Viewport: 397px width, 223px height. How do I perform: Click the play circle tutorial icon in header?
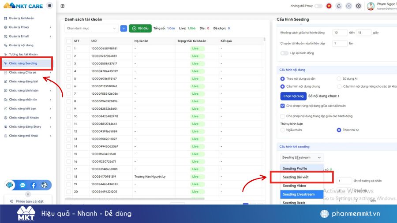pos(348,6)
